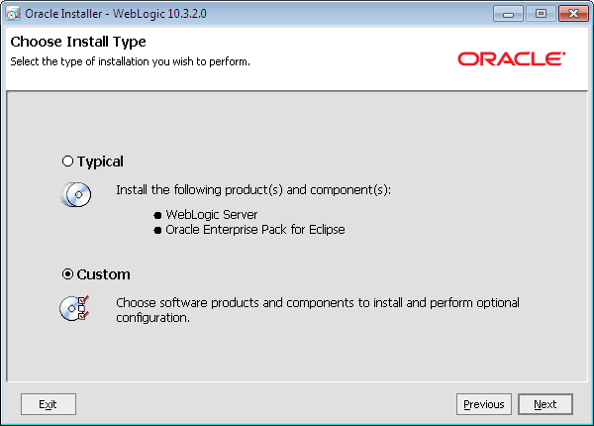Click Oracle Enterprise Pack for Eclipse text
Image resolution: width=594 pixels, height=426 pixels.
[255, 230]
